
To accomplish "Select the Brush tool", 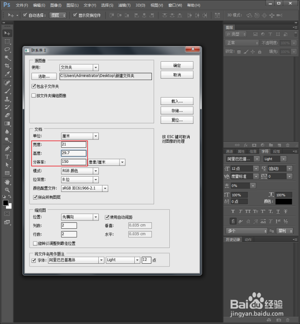I will point(7,91).
